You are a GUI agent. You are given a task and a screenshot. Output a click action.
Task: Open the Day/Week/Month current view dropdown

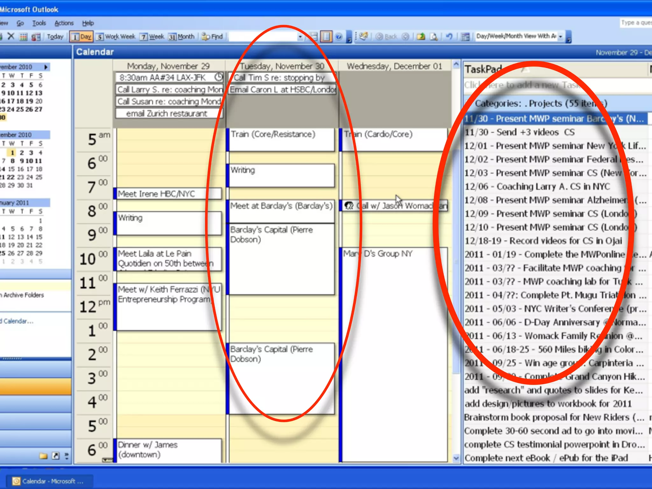coord(560,36)
